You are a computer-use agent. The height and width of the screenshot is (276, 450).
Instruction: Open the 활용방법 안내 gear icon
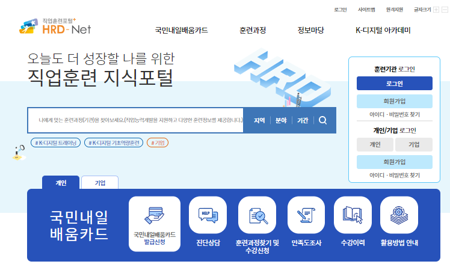[399, 215]
